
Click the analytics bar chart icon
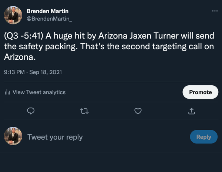[x=7, y=92]
